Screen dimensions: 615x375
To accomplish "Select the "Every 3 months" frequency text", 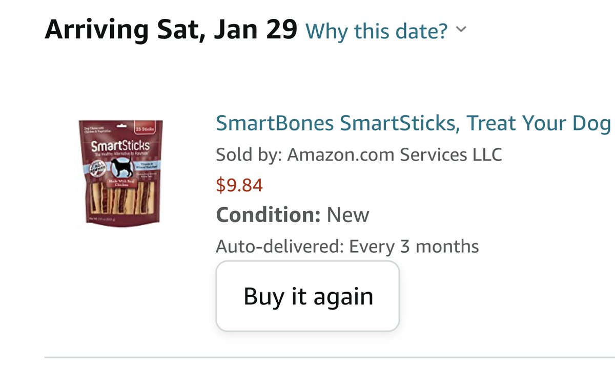I will [x=414, y=247].
